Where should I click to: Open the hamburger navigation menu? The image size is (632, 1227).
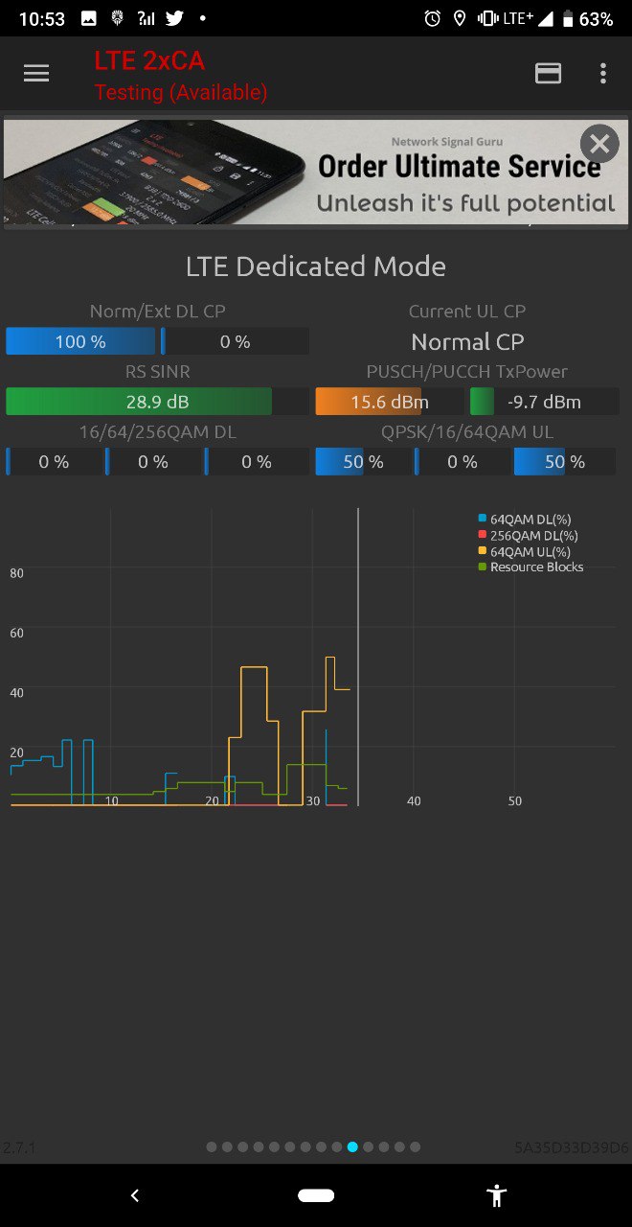click(x=36, y=74)
